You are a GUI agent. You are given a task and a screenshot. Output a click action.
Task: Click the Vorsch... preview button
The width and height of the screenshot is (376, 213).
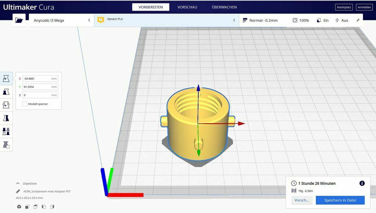[302, 200]
